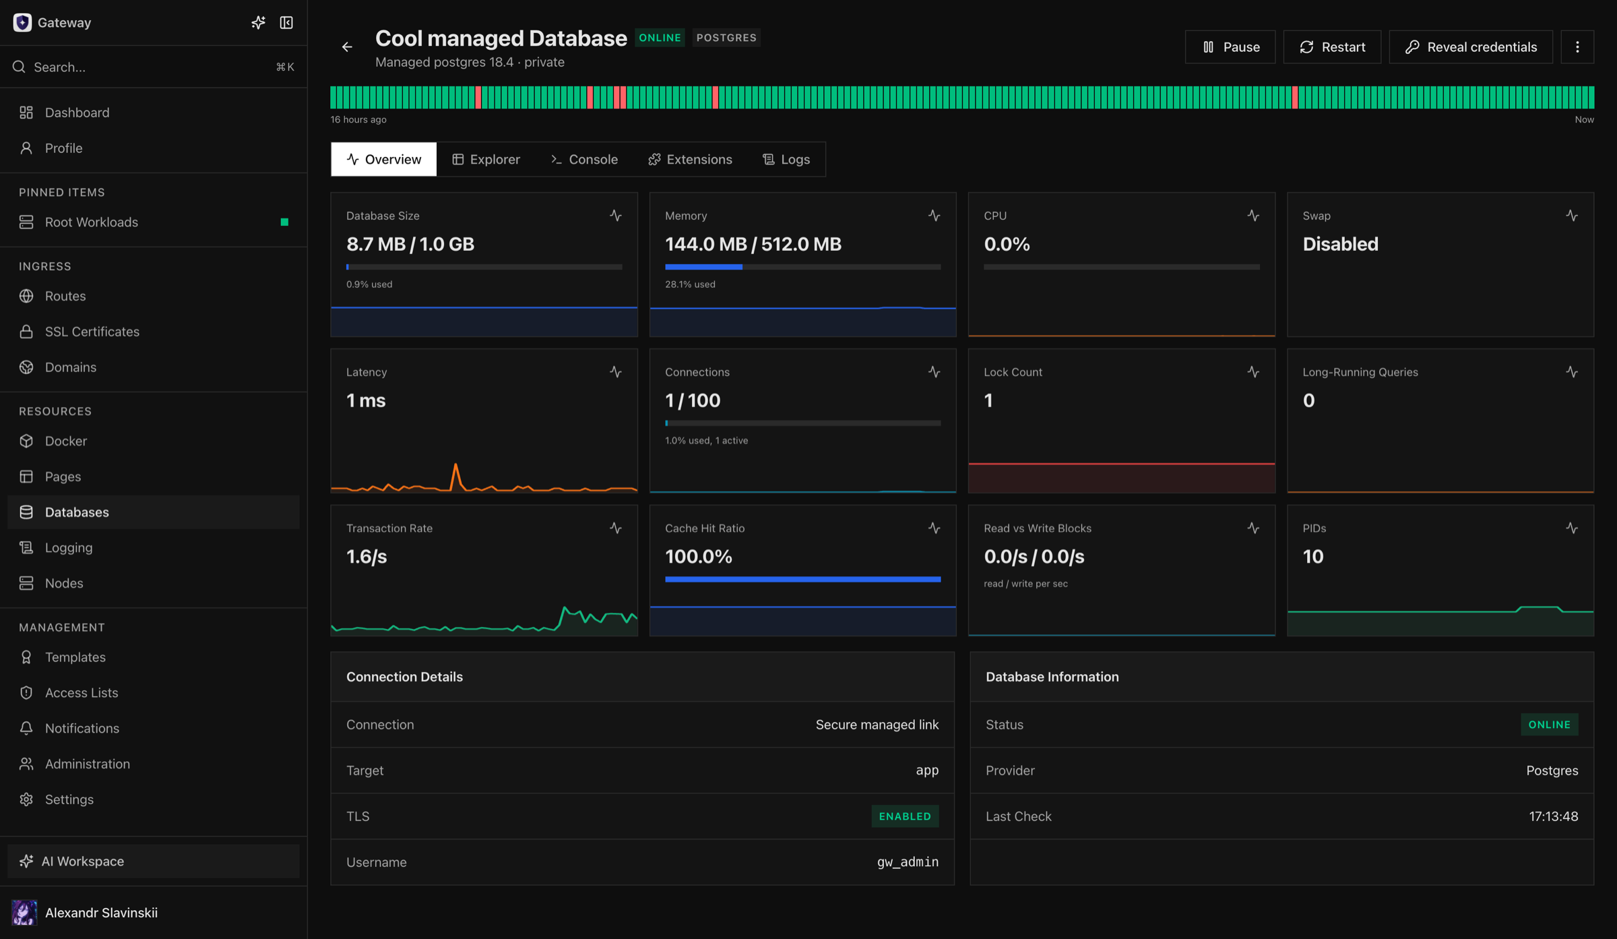Click the back arrow beside database title
Screen dimensions: 1617x939
[x=347, y=47]
